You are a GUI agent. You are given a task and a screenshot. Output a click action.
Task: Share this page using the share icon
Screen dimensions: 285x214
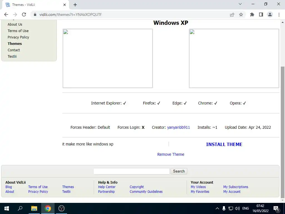click(x=232, y=14)
